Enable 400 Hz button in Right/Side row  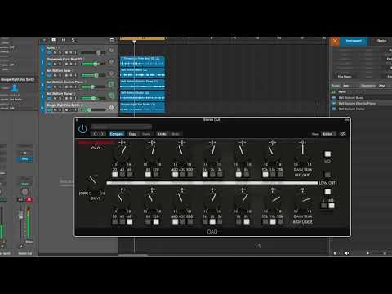pyautogui.click(x=175, y=221)
